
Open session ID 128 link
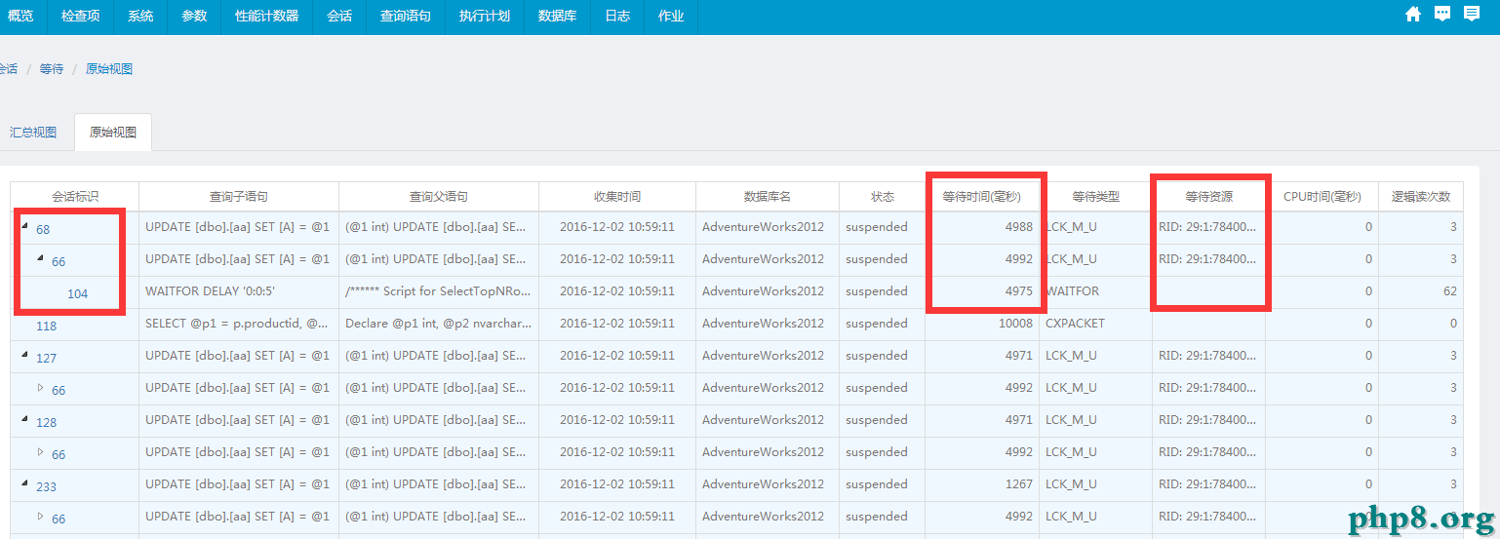coord(47,423)
